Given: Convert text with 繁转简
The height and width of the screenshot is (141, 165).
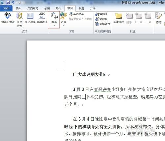Looking at the screenshot, I should [101, 14].
